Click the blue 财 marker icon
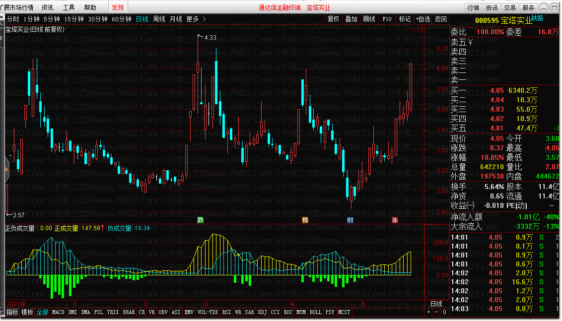The image size is (562, 321). [350, 220]
